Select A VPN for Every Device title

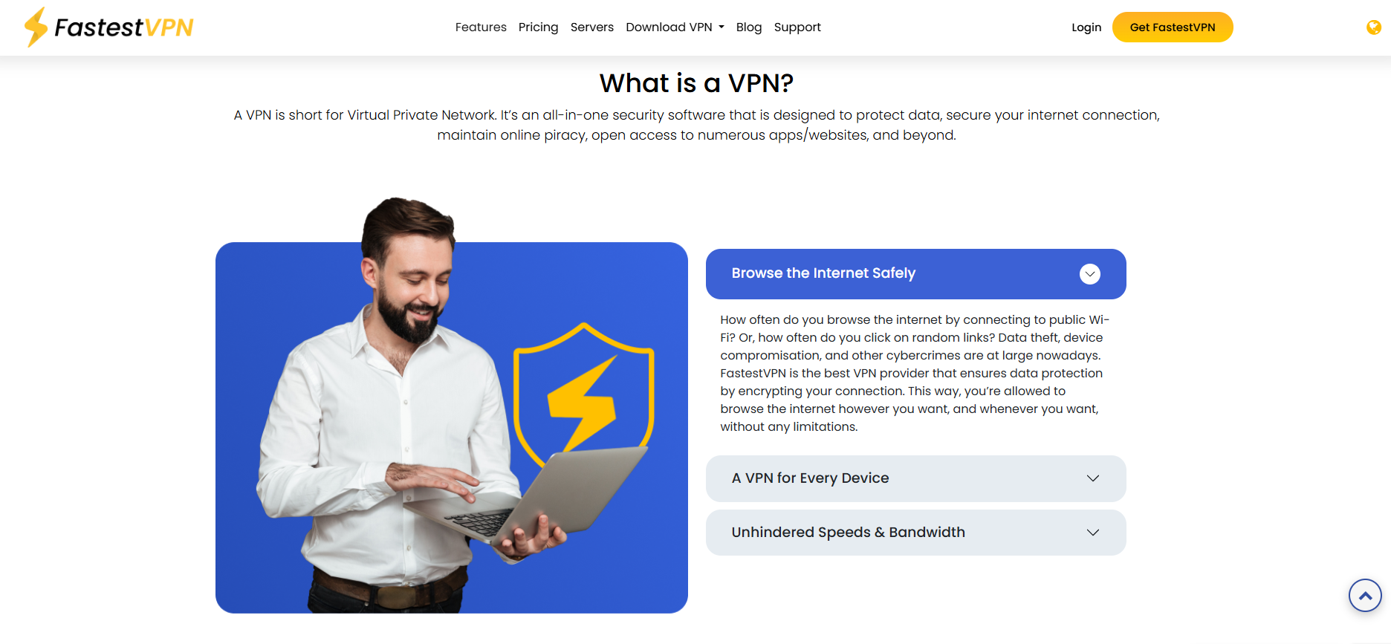click(810, 478)
